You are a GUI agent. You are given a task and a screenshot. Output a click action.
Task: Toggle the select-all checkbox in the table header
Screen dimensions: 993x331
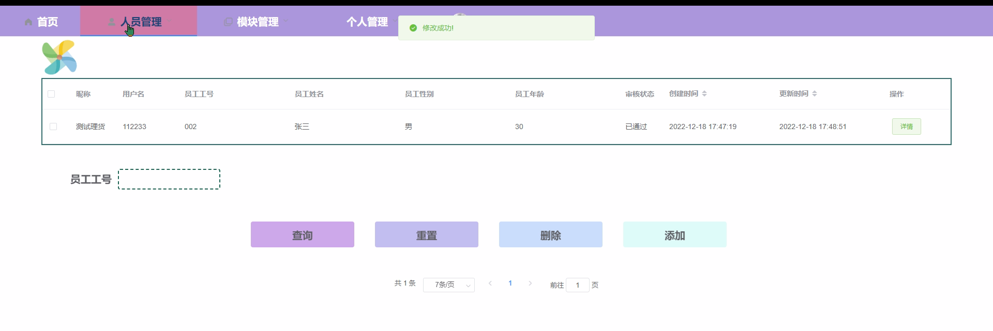pyautogui.click(x=51, y=94)
